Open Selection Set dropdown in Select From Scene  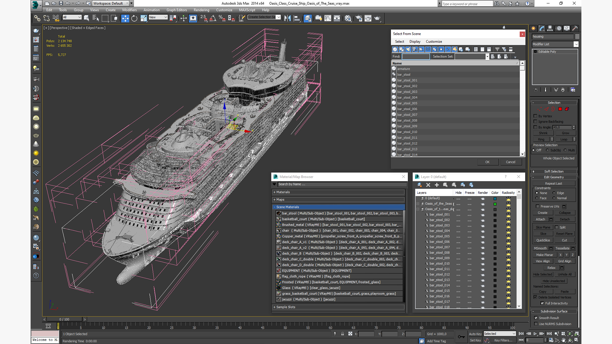[x=487, y=57]
